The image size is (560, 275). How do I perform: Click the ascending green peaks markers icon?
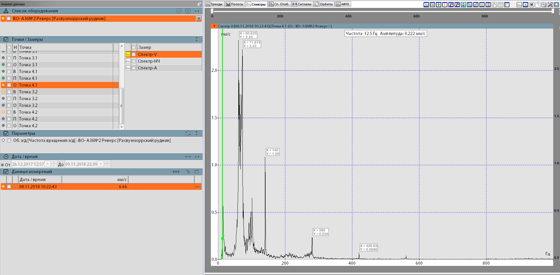click(476, 5)
